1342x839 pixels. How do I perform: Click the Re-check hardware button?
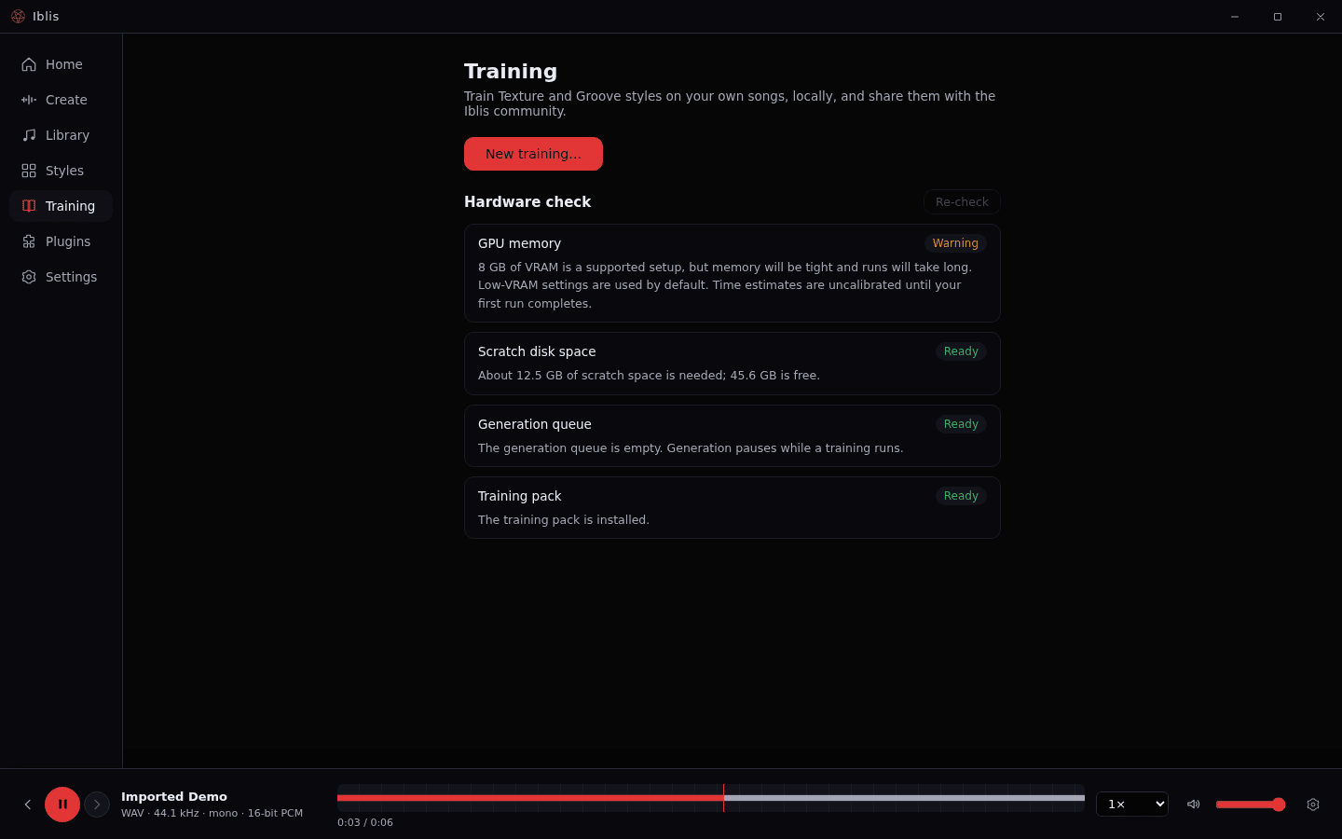point(962,202)
